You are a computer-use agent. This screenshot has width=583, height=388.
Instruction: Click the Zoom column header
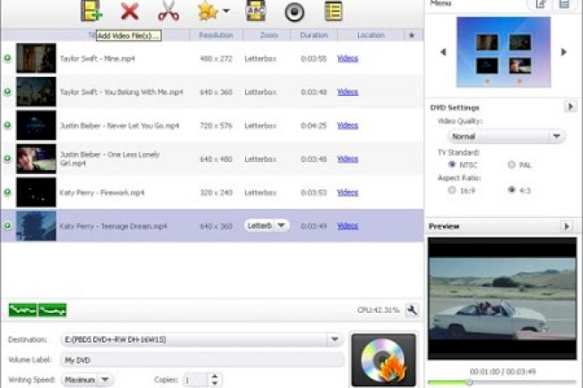coord(269,35)
